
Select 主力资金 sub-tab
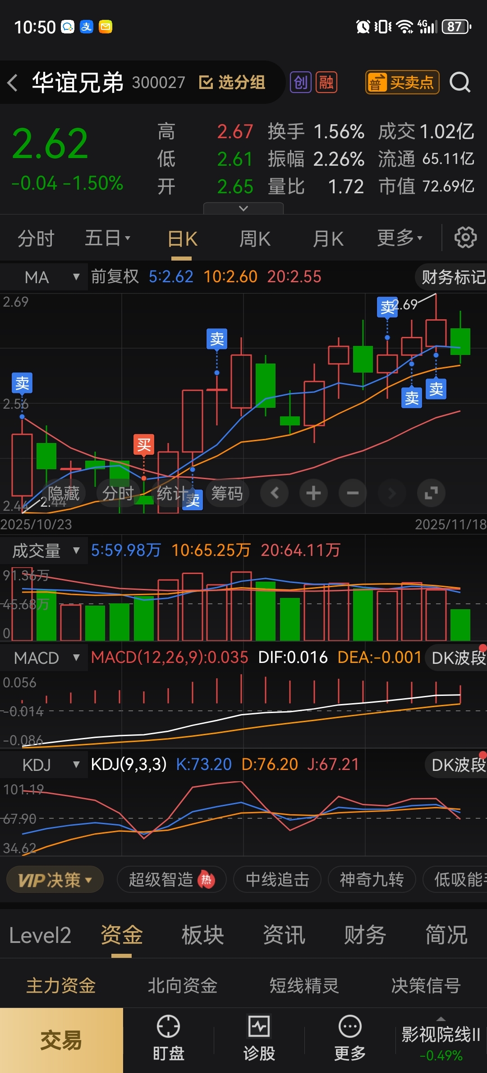[61, 985]
